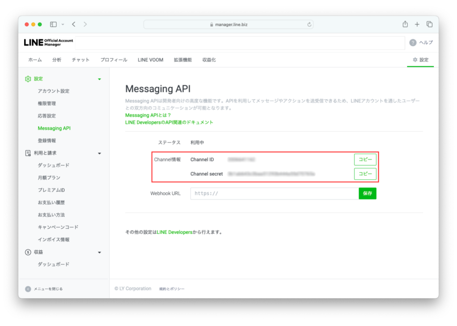The width and height of the screenshot is (457, 326).
Task: Open the 月額プラン sidebar item
Action: [49, 178]
